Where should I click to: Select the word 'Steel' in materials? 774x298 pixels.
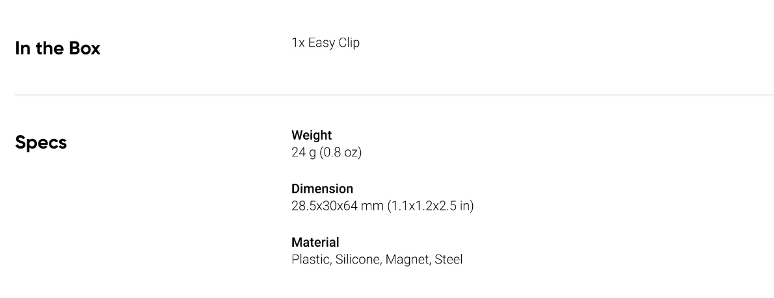(449, 260)
